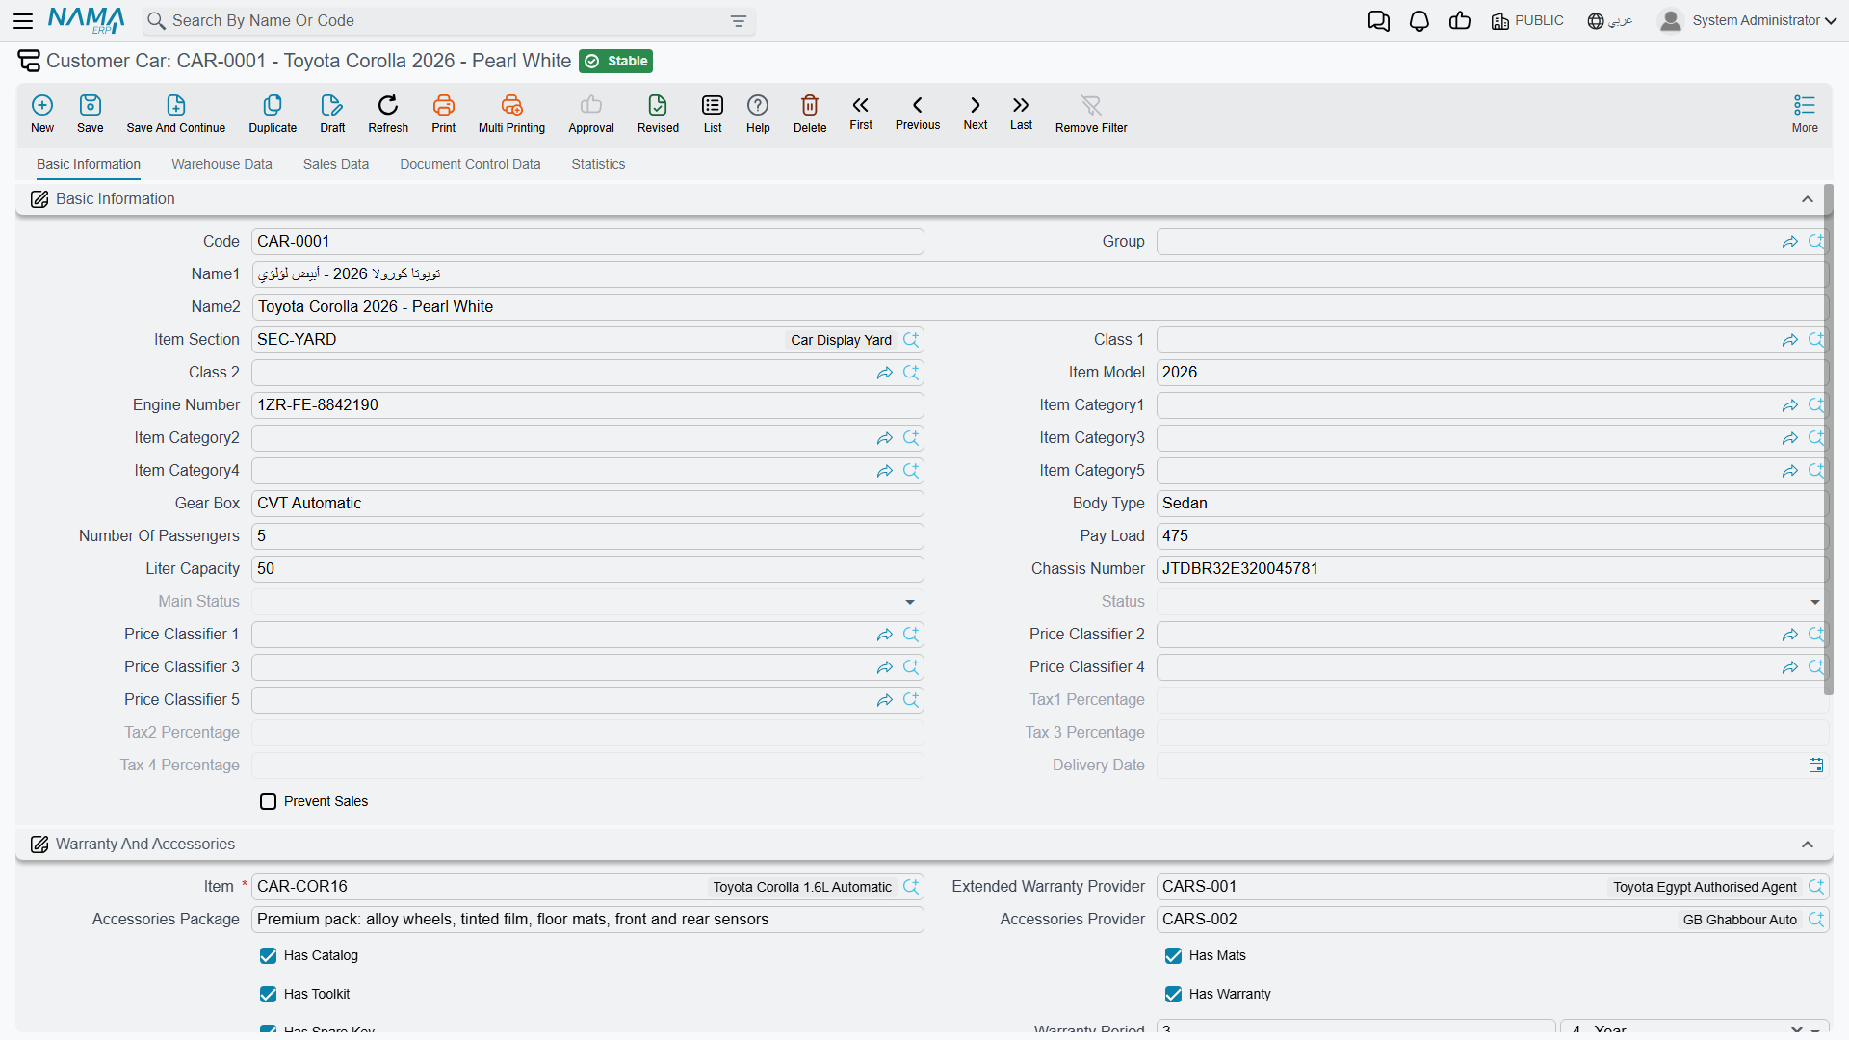Refresh the customer car form
Image resolution: width=1849 pixels, height=1040 pixels.
pos(388,105)
